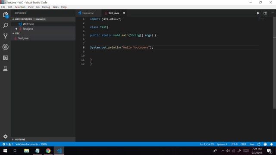Open the Test flask view in activity bar

click(6, 69)
